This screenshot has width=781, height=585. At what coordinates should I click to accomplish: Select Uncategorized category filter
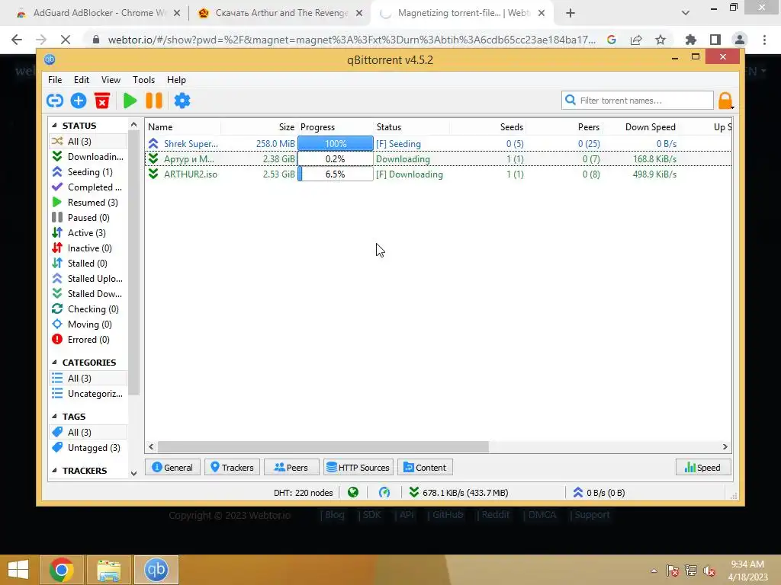point(88,394)
